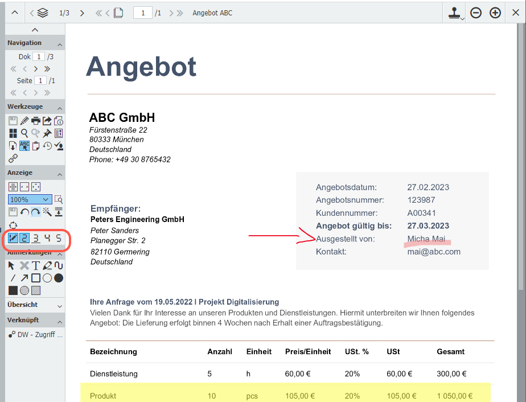Open the link tool

coord(13,158)
